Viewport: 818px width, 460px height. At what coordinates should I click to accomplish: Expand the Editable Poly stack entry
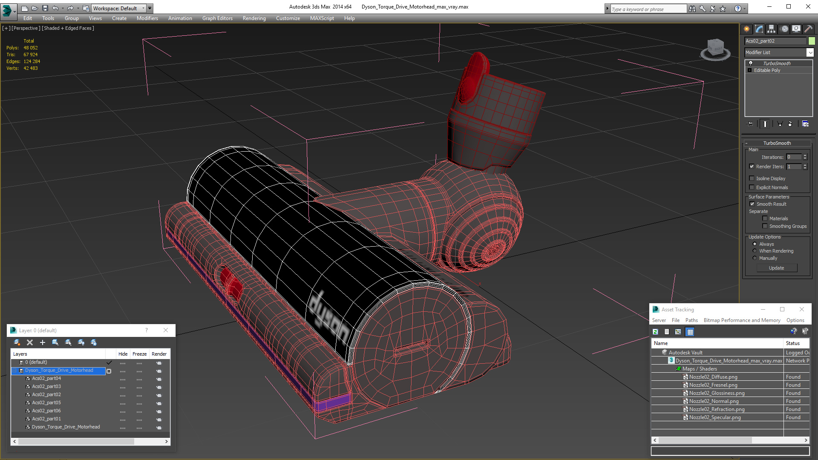click(x=749, y=70)
